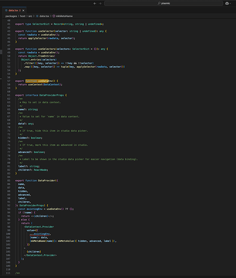
Task: Click the plasmic command center search box
Action: (x=164, y=3)
